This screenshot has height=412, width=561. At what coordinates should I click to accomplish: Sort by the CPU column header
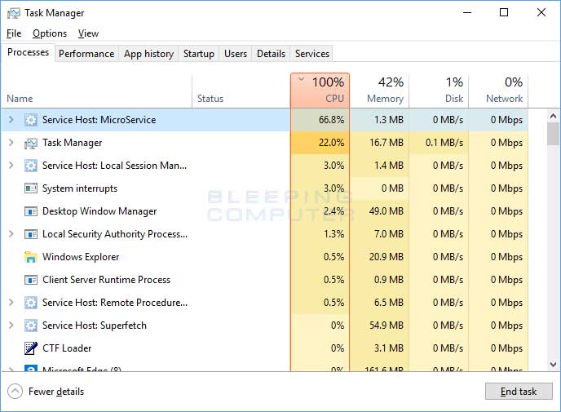320,91
